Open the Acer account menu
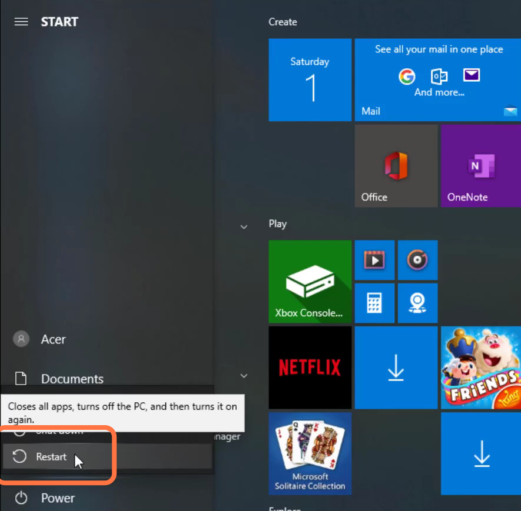This screenshot has width=521, height=511. pyautogui.click(x=53, y=339)
